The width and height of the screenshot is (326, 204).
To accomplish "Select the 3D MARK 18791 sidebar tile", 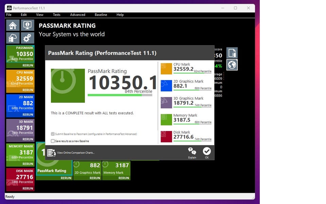I will [20, 128].
